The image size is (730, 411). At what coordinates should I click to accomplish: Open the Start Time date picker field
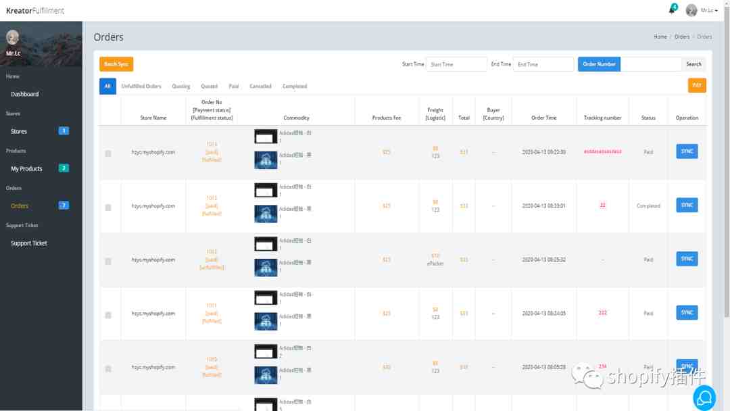point(456,64)
